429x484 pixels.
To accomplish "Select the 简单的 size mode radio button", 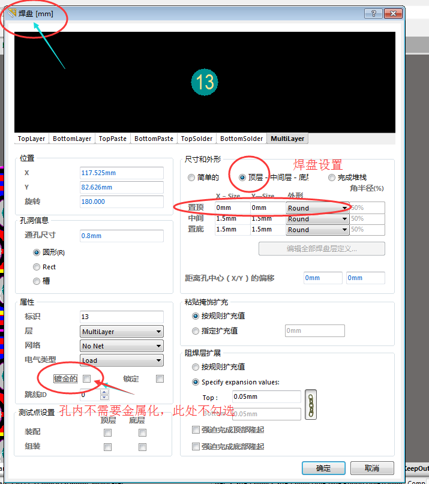I will 191,178.
